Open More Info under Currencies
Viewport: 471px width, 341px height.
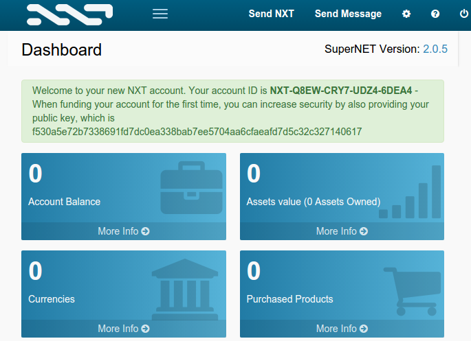click(x=124, y=329)
